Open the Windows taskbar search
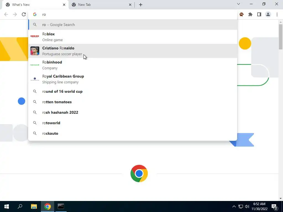283x212 pixels. (20, 206)
